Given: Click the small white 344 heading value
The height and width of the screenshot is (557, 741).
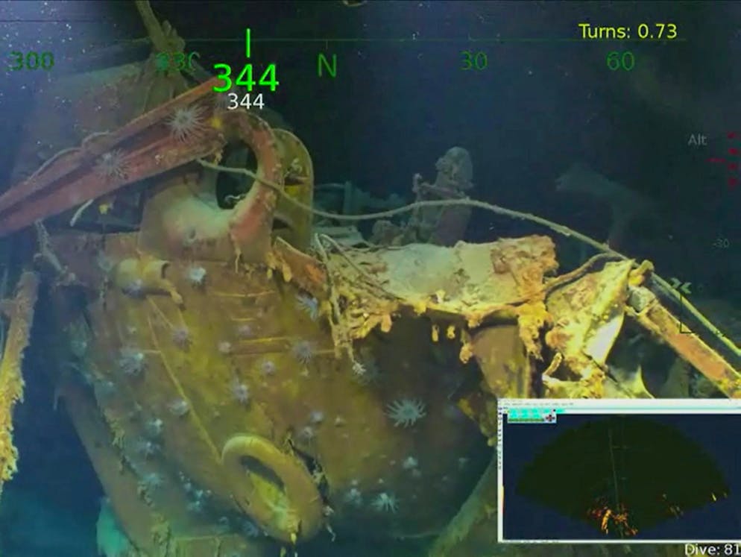Looking at the screenshot, I should point(246,102).
